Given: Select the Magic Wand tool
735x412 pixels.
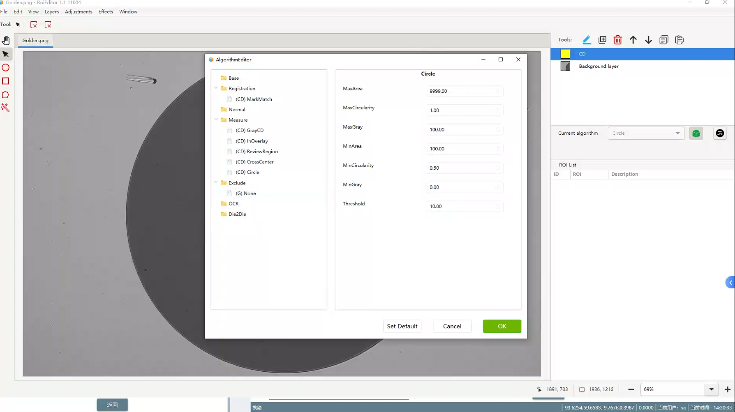Looking at the screenshot, I should [5, 108].
